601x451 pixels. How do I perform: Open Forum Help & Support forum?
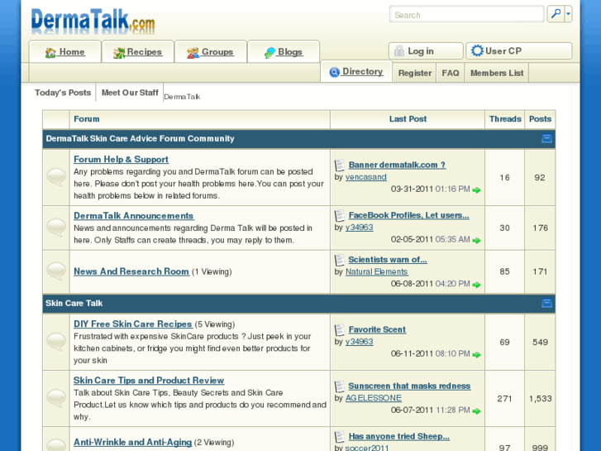point(121,159)
